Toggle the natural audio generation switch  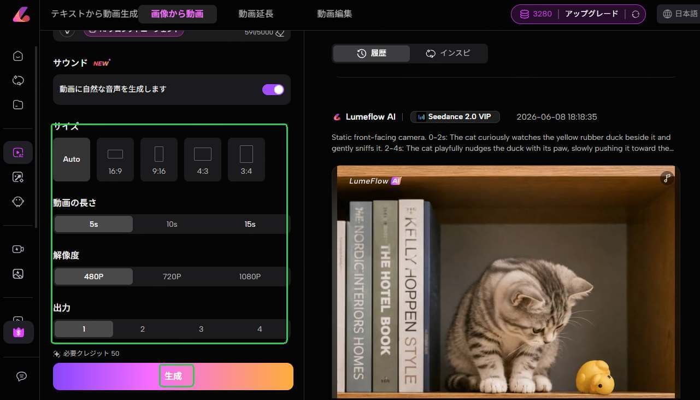click(273, 90)
